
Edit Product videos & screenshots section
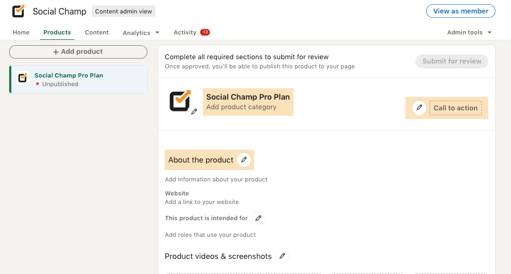(282, 256)
